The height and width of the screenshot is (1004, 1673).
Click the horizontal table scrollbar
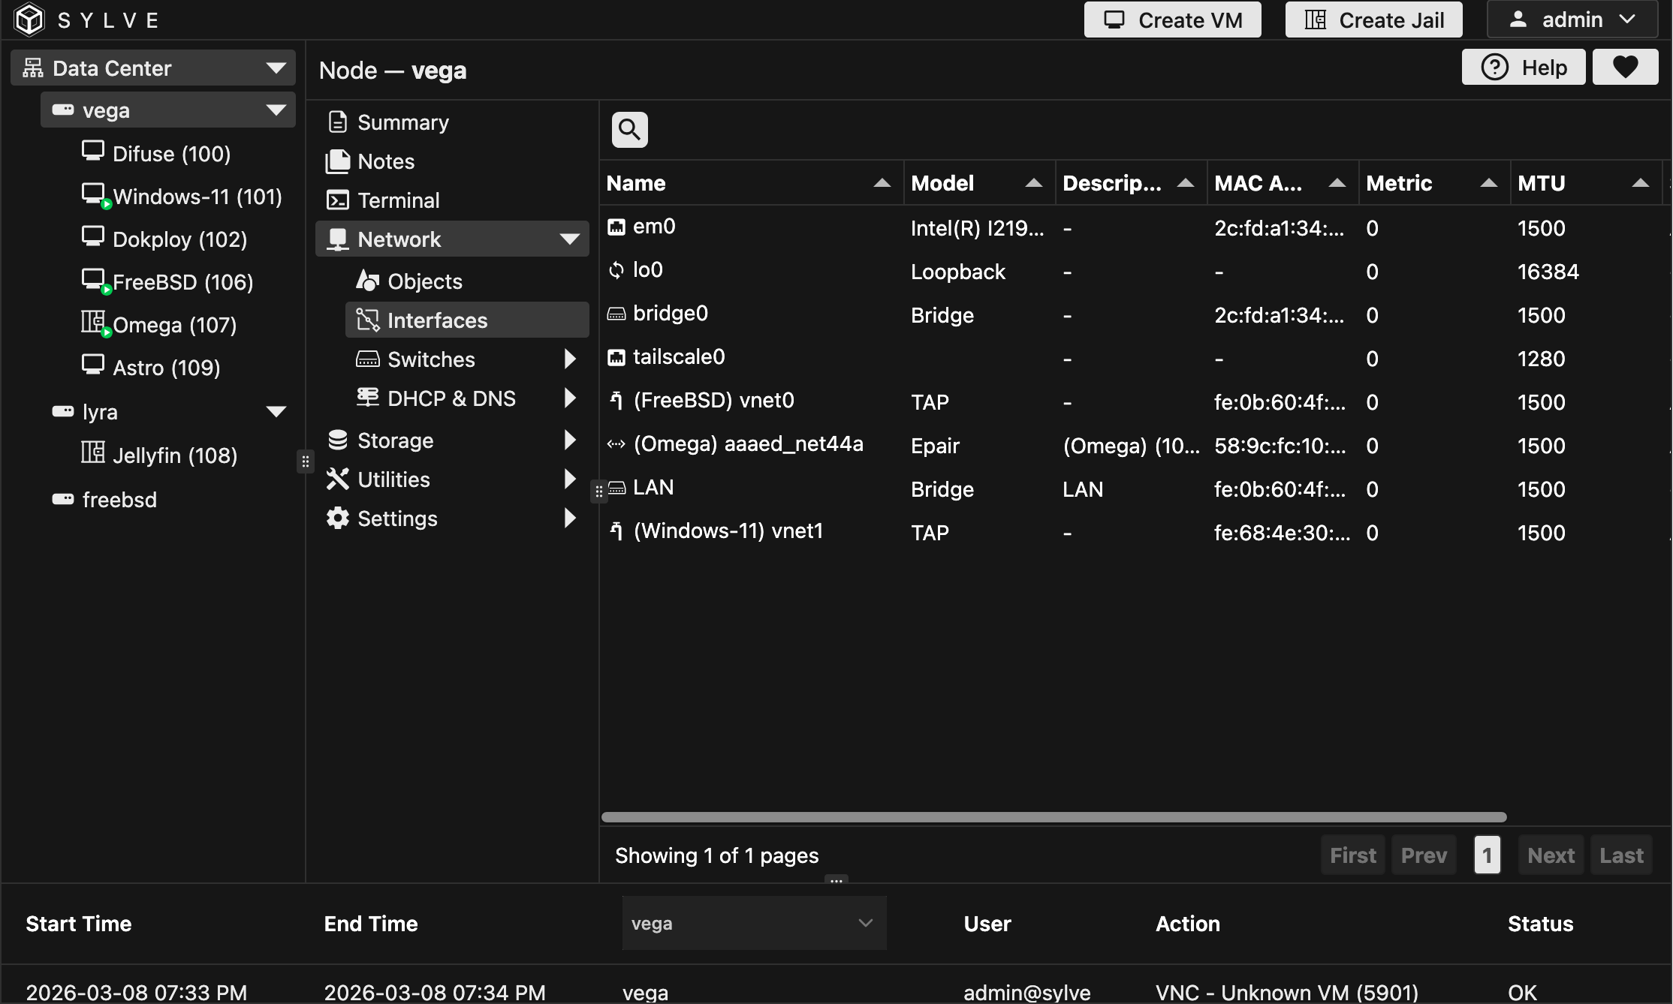pyautogui.click(x=1054, y=817)
